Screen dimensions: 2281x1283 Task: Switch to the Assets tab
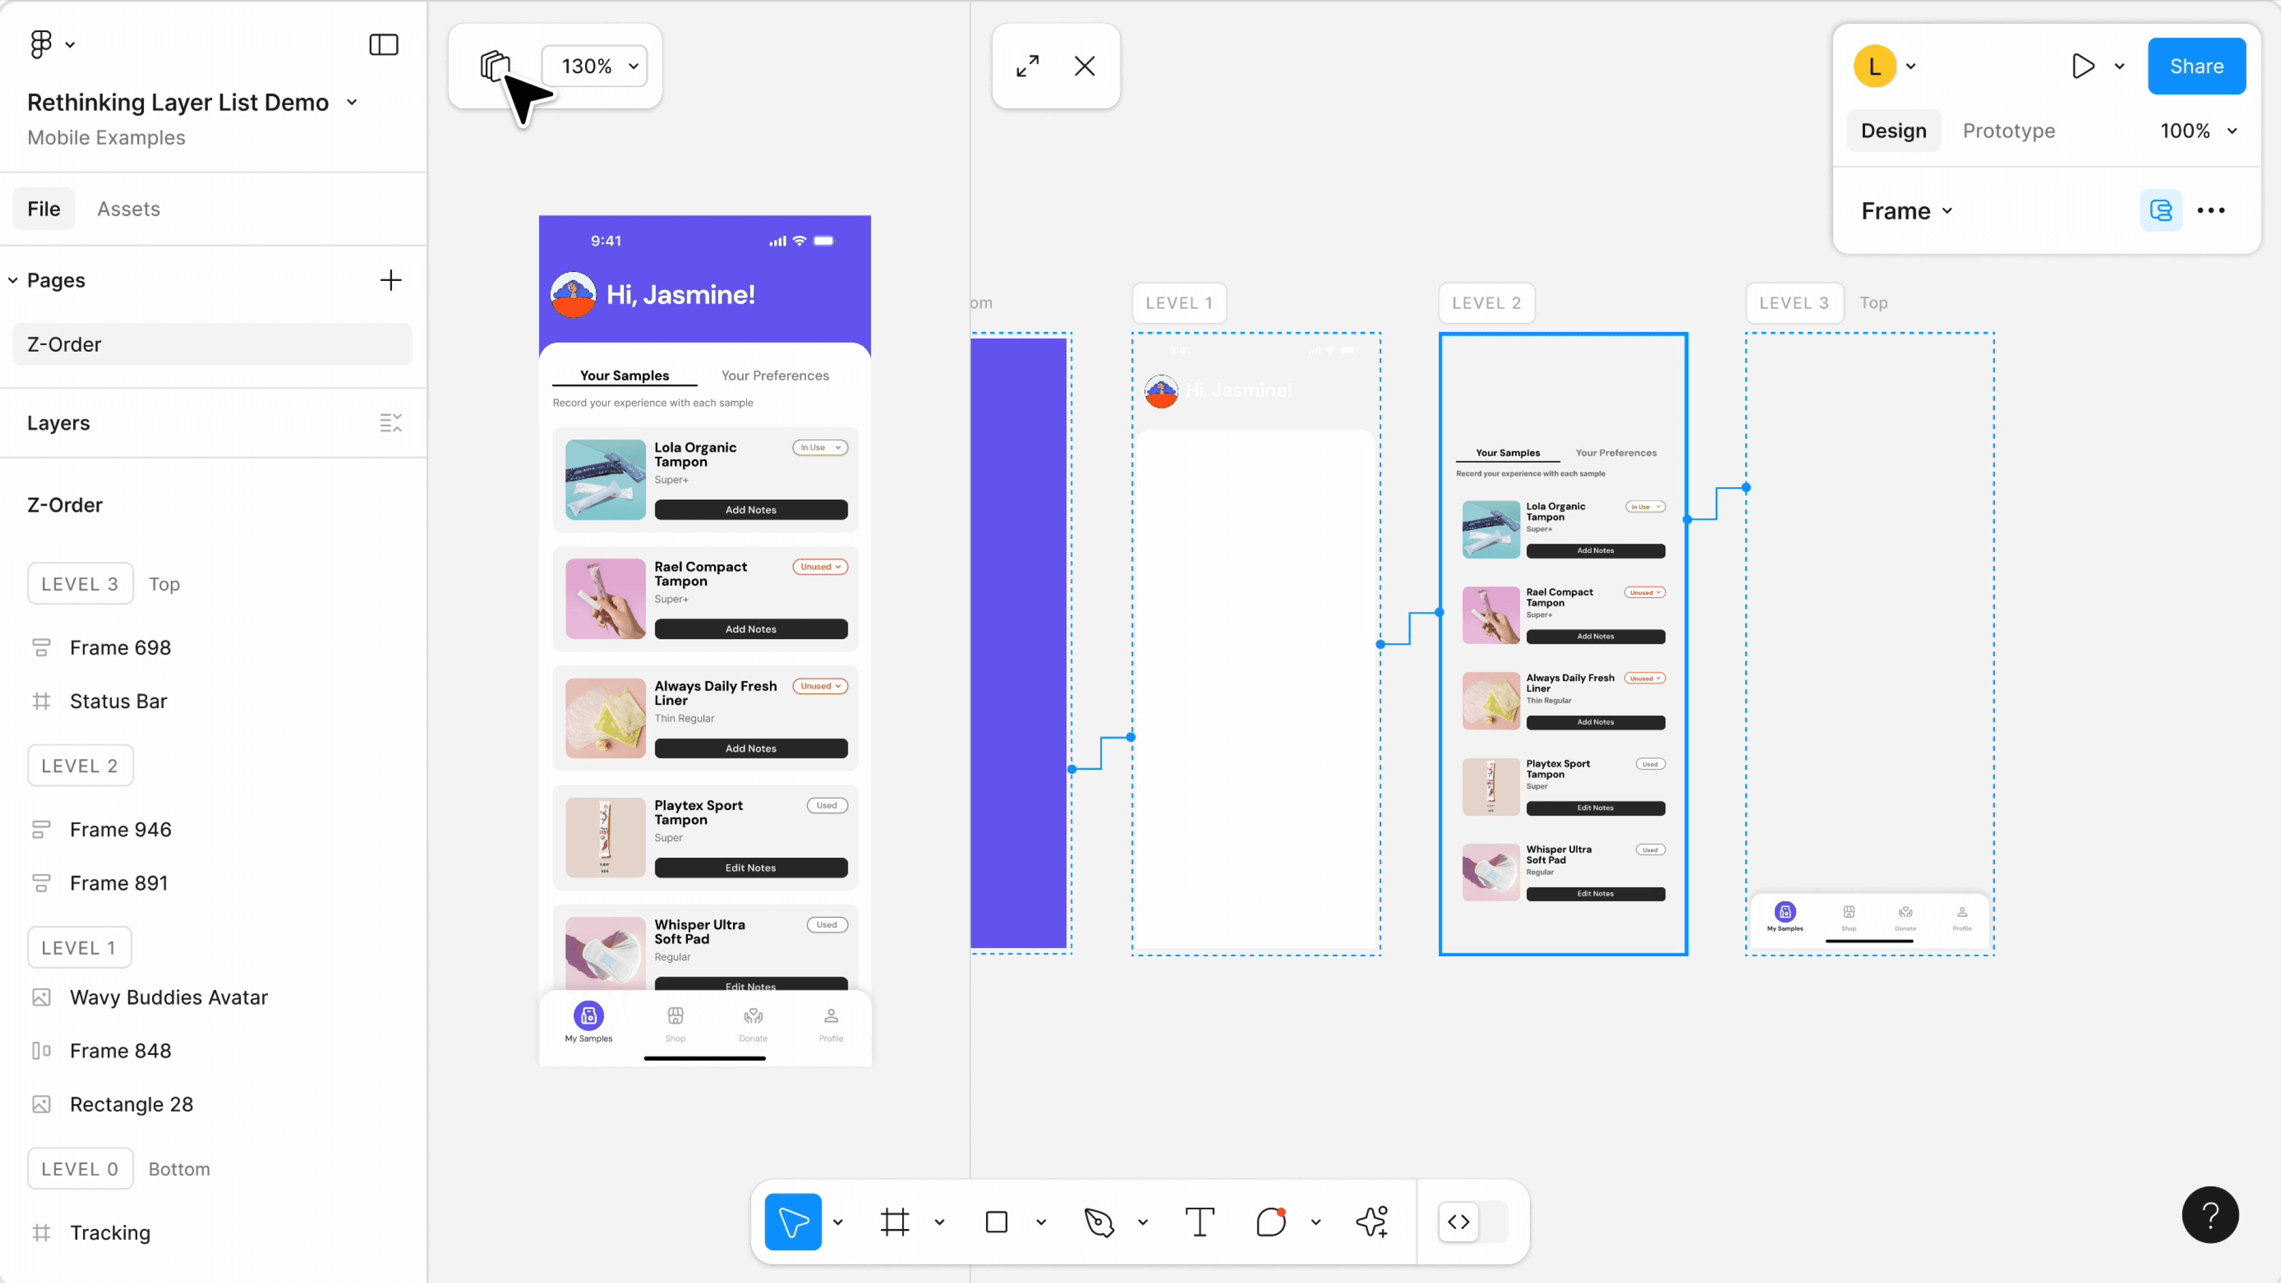coord(128,209)
